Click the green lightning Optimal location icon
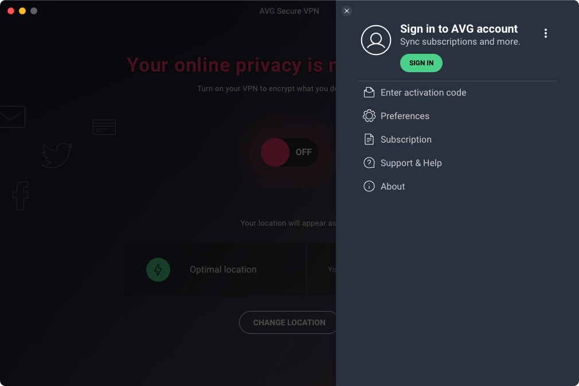This screenshot has height=386, width=579. (x=158, y=270)
